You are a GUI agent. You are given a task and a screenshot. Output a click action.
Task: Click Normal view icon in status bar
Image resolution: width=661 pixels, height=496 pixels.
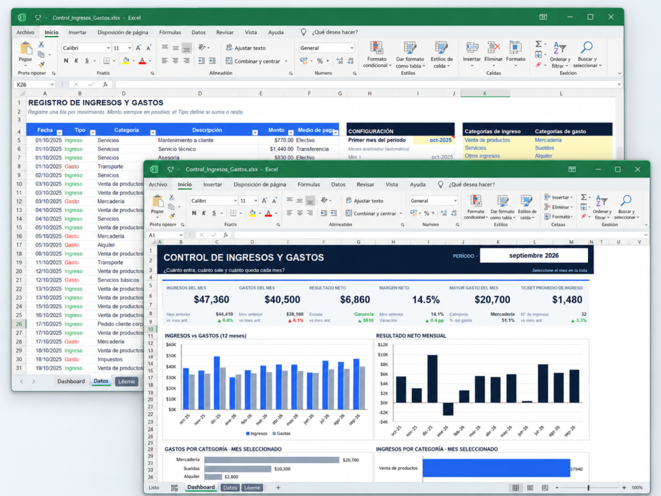(516, 488)
